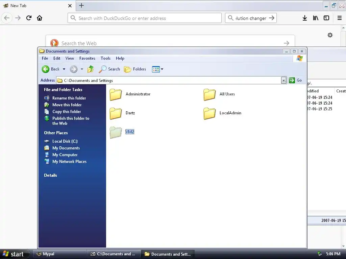
Task: Open the Help menu in Explorer
Action: click(x=120, y=58)
